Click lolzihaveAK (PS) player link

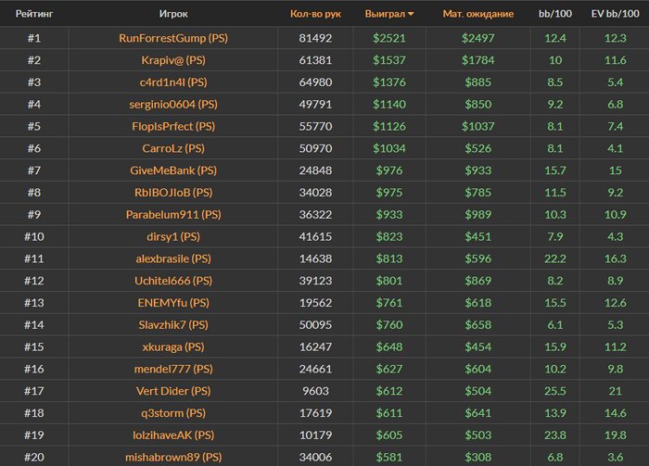click(x=173, y=435)
